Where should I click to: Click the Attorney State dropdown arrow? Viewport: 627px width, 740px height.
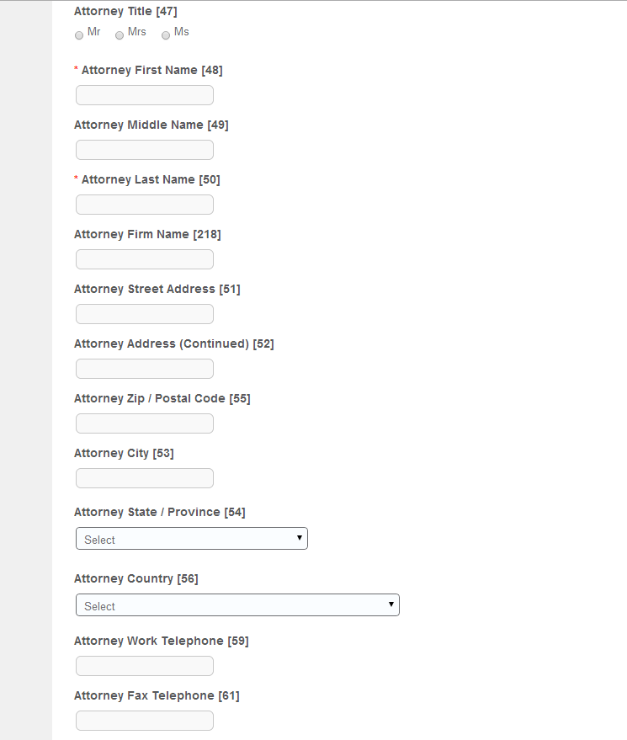tap(299, 538)
